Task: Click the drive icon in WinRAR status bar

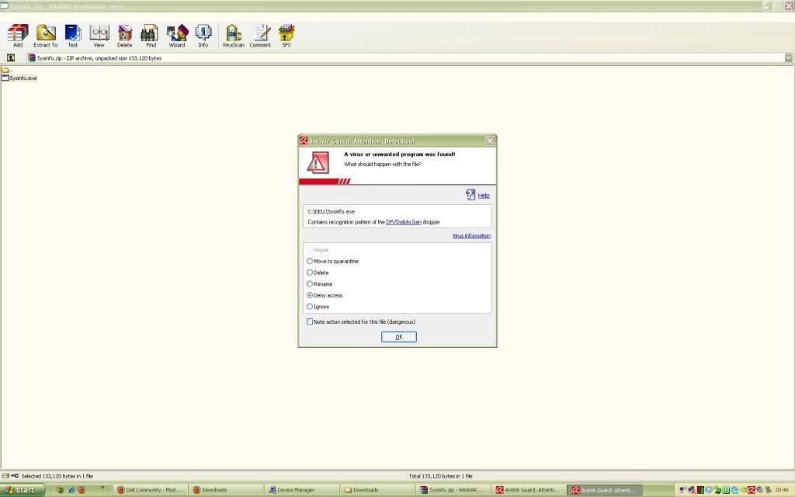Action: (x=5, y=476)
